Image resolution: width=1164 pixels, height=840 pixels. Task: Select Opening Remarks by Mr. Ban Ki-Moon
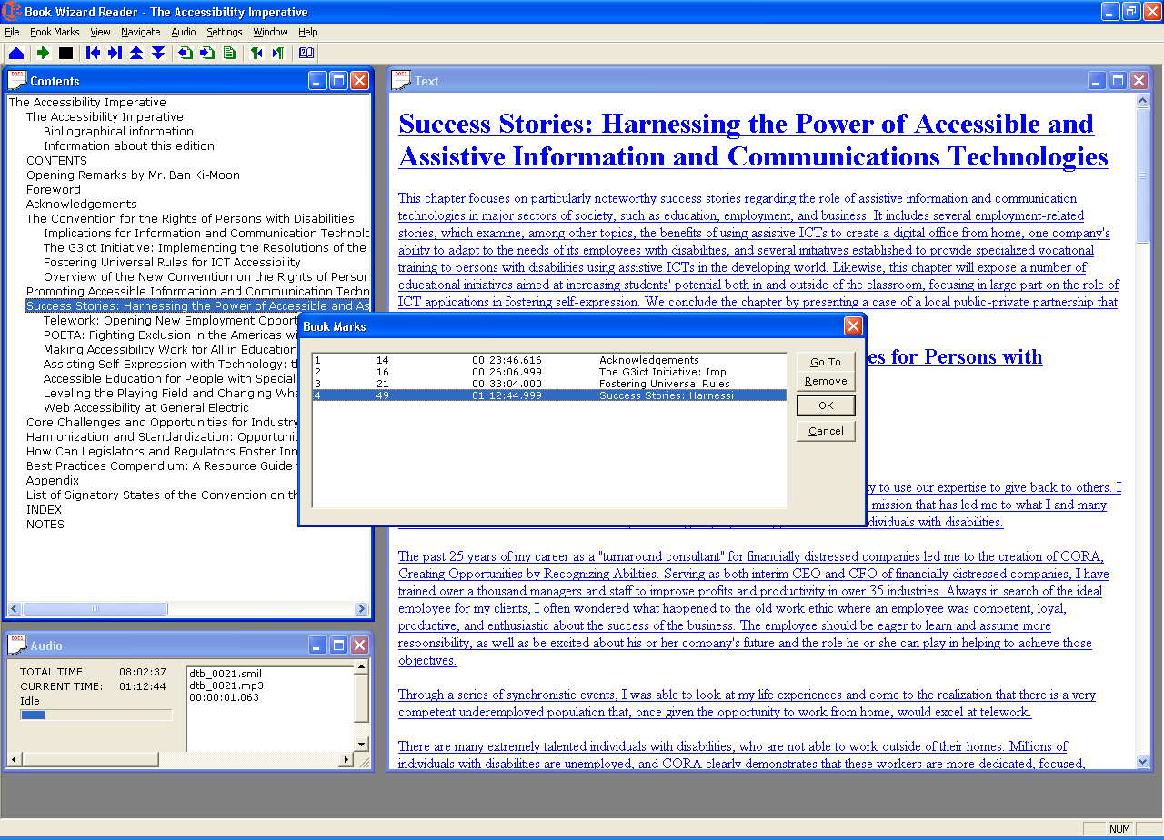click(x=133, y=175)
